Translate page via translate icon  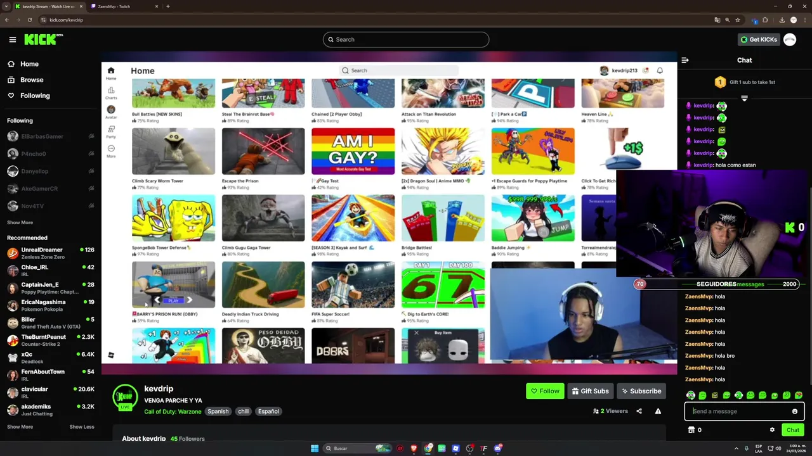point(717,20)
